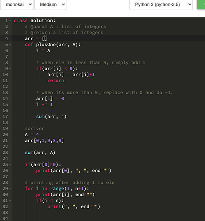This screenshot has height=221, width=205.
Task: Click the 'when its more than 9' comment
Action: [105, 92]
